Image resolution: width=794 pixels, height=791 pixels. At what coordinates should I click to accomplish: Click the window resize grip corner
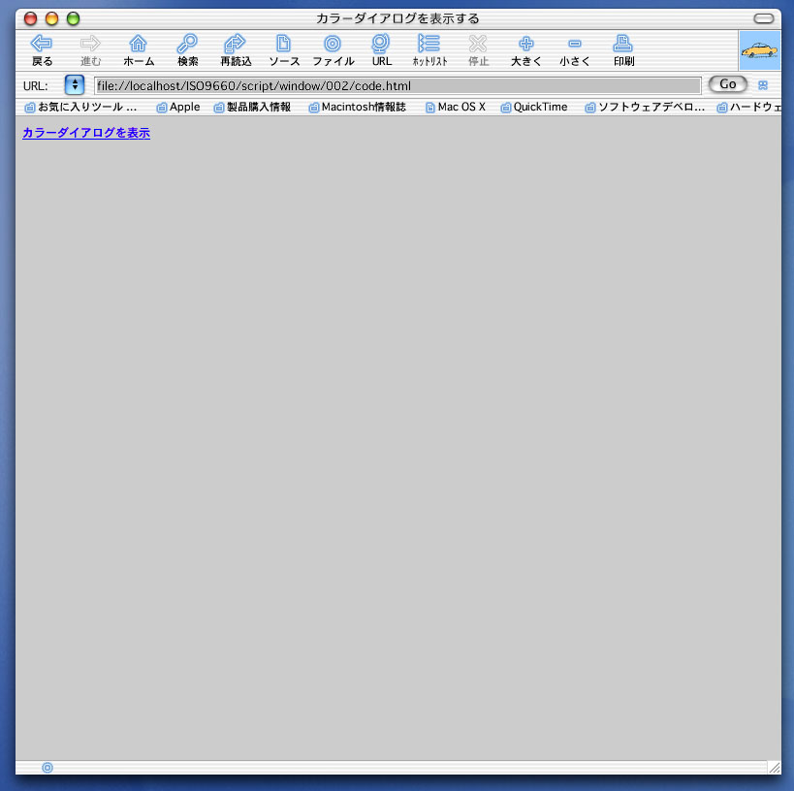pos(775,768)
